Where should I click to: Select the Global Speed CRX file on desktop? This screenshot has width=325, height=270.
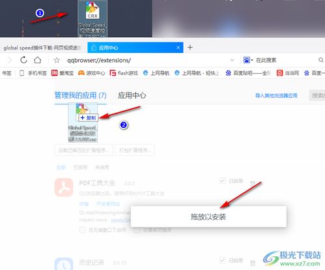(x=92, y=19)
